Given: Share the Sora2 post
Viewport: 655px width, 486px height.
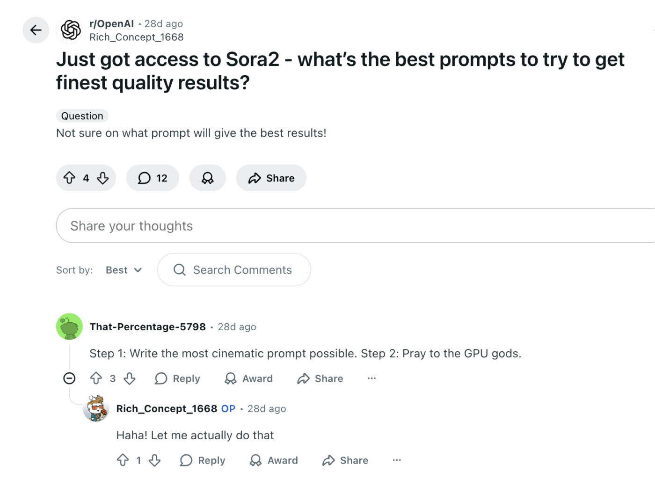Looking at the screenshot, I should point(271,178).
